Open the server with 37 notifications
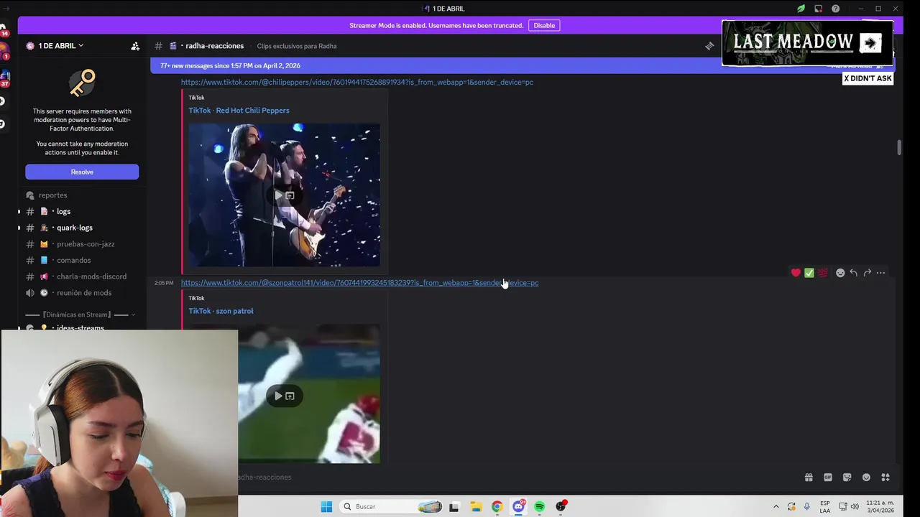920x517 pixels. click(x=4, y=78)
